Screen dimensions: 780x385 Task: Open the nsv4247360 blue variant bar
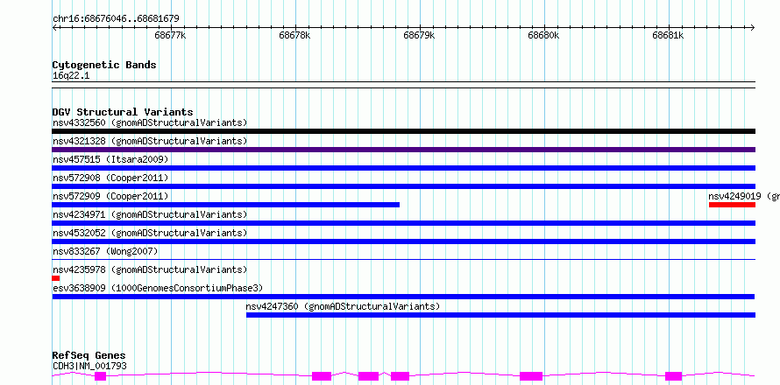coord(501,315)
